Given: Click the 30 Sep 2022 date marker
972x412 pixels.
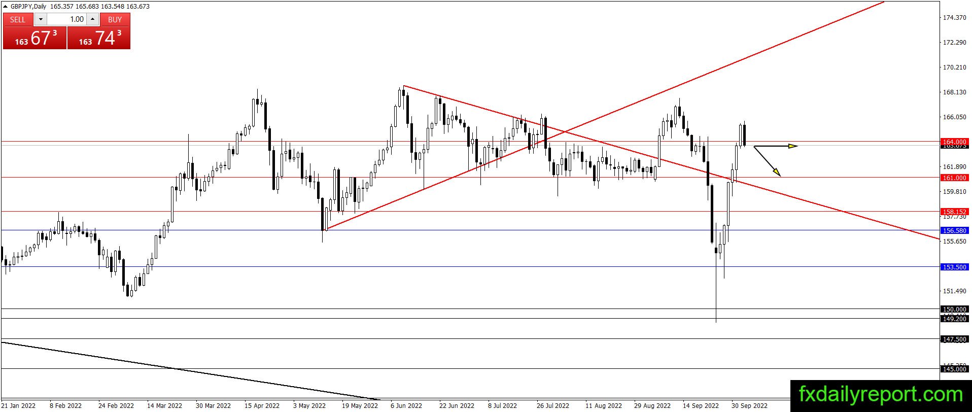Looking at the screenshot, I should (749, 405).
